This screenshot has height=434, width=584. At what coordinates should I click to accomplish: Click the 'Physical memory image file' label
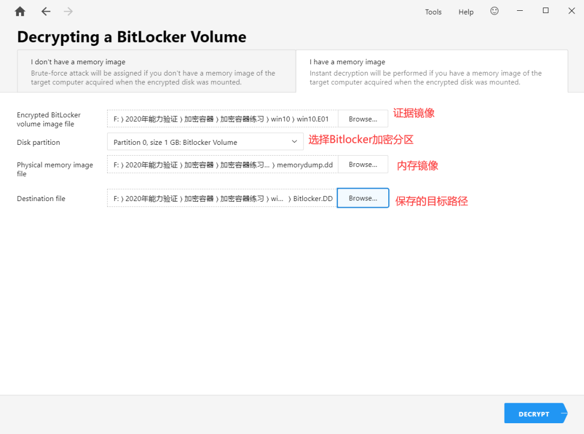pyautogui.click(x=55, y=169)
